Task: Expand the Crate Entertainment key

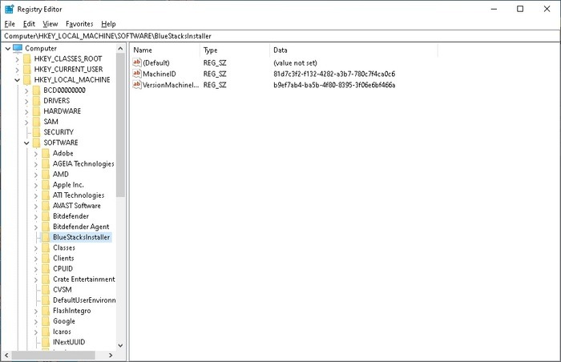Action: pyautogui.click(x=35, y=280)
